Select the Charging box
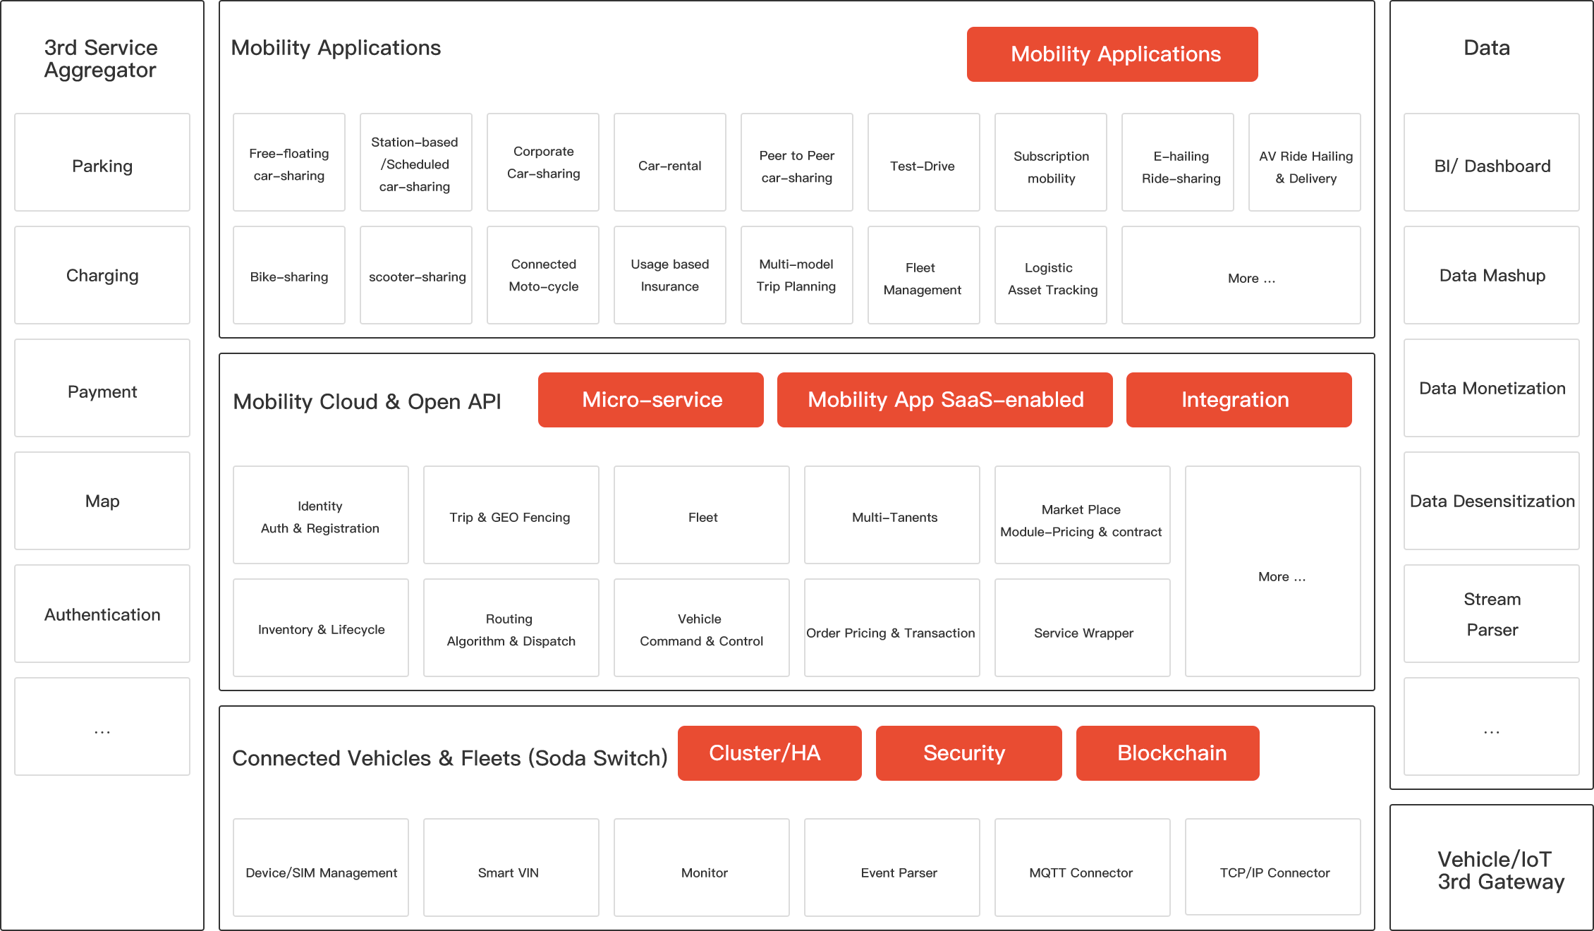Screen dimensions: 1594x931 pos(102,276)
